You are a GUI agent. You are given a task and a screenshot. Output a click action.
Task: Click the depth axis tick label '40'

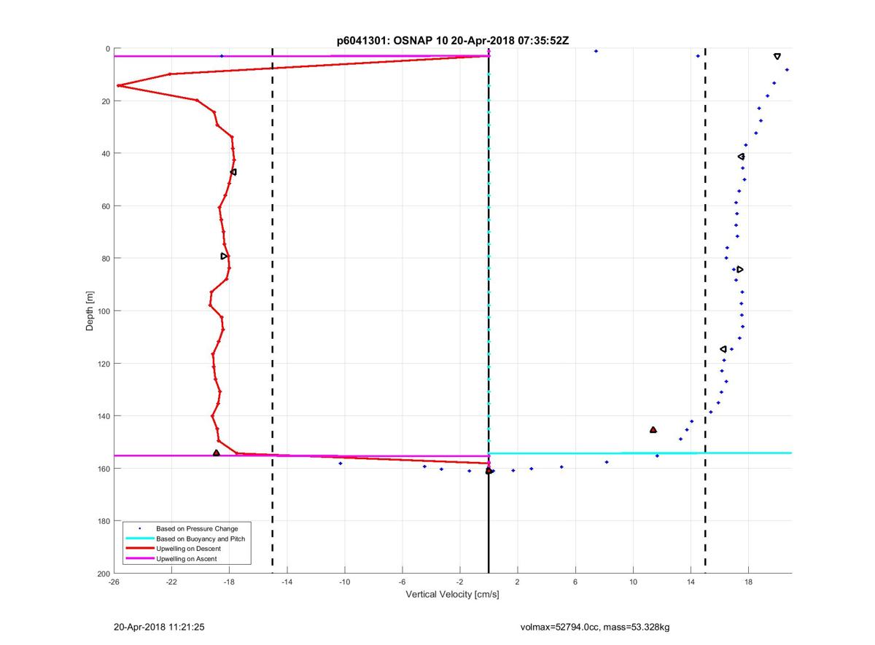(106, 154)
